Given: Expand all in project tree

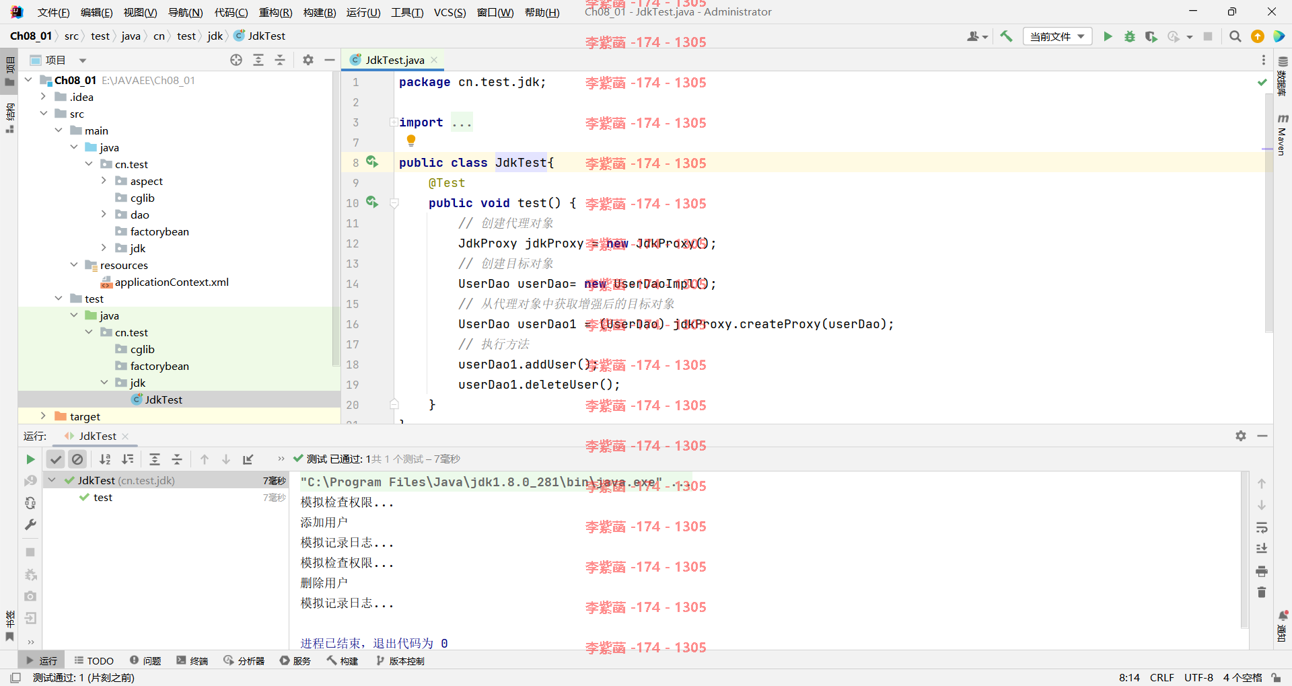Looking at the screenshot, I should pyautogui.click(x=258, y=60).
